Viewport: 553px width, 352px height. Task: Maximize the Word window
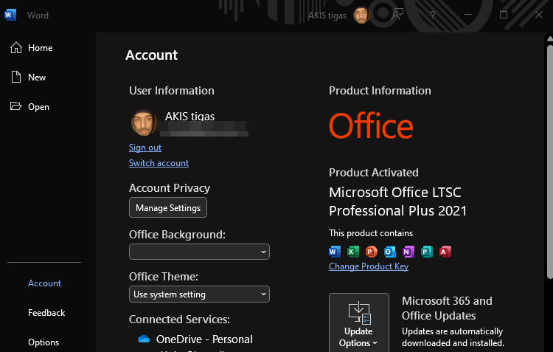[x=504, y=15]
